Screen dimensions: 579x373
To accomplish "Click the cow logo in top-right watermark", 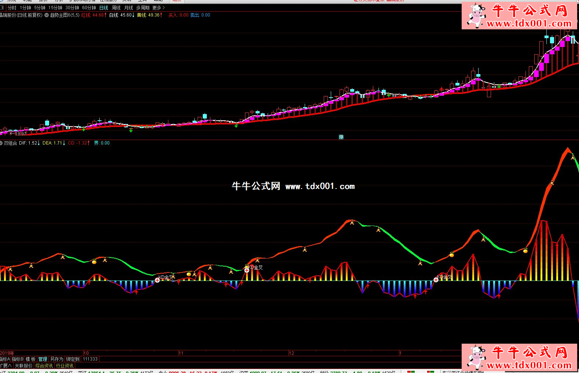I will coord(475,15).
